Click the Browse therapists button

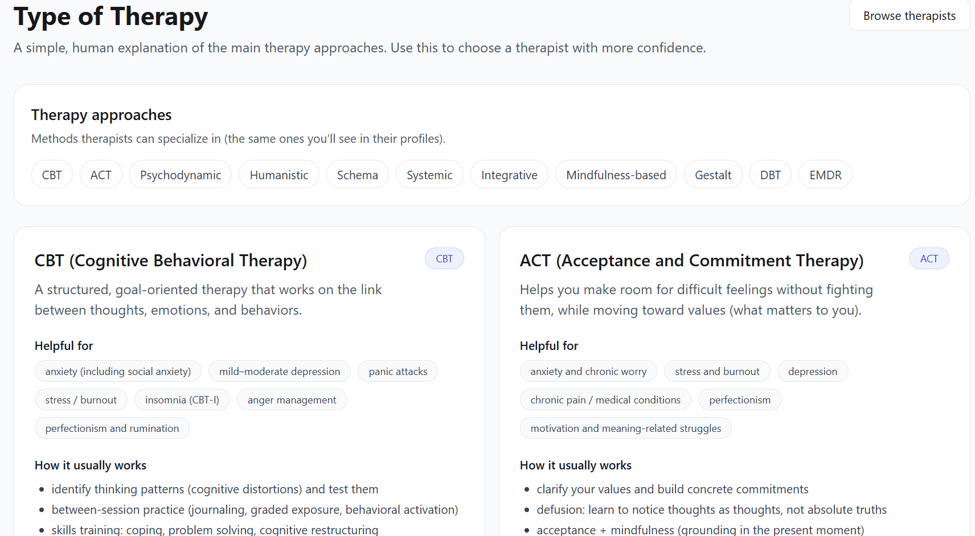[x=909, y=16]
